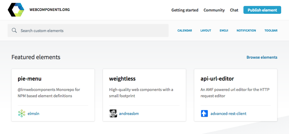Select the EMOJI tag

[x=224, y=31]
